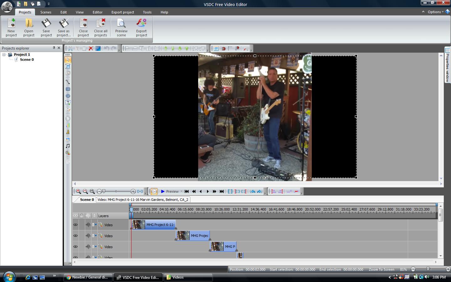Viewport: 451px width, 282px height.
Task: Click the timeline zoom slider handle
Action: pyautogui.click(x=104, y=191)
